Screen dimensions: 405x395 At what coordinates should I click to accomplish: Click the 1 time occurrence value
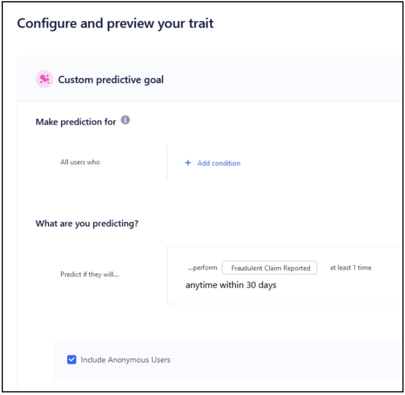click(x=362, y=267)
